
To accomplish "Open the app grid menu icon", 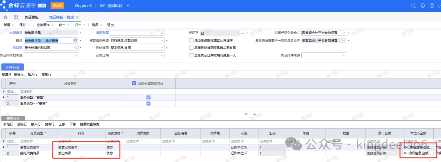I will [16, 18].
